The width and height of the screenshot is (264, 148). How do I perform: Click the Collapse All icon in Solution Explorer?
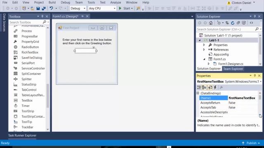pos(238,23)
